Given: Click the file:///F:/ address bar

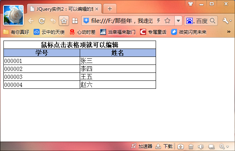Looking at the screenshot, I should (122, 21).
